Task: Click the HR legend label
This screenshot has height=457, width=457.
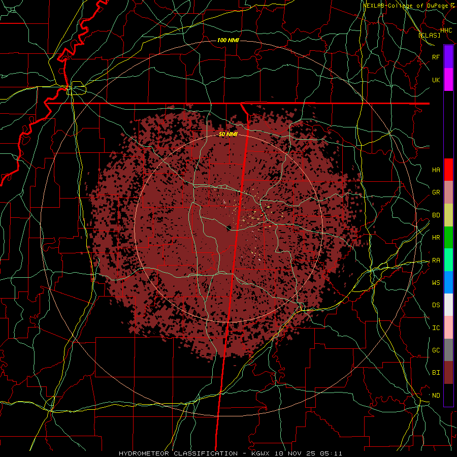Action: click(x=436, y=238)
